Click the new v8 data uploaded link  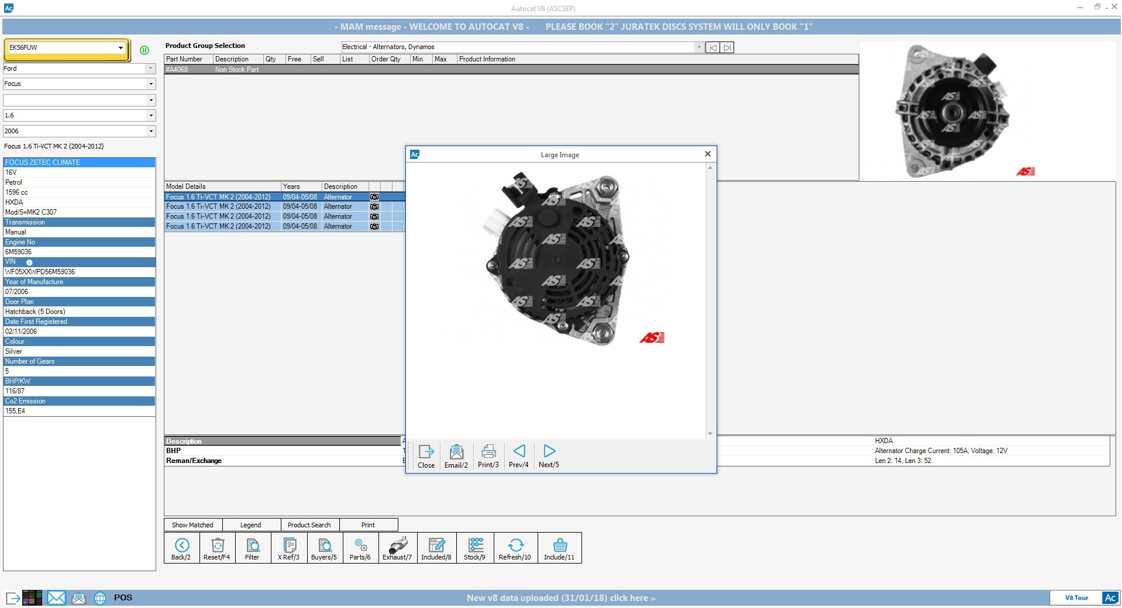(x=561, y=598)
